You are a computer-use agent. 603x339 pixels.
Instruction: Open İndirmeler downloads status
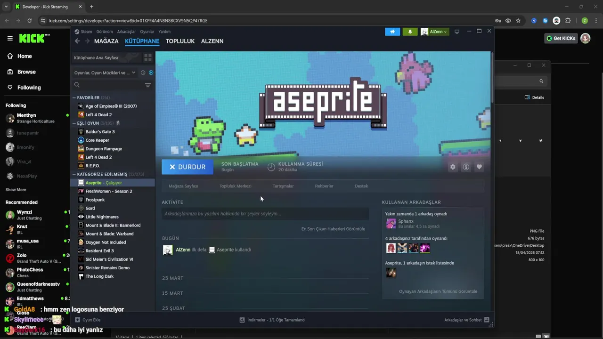[272, 320]
